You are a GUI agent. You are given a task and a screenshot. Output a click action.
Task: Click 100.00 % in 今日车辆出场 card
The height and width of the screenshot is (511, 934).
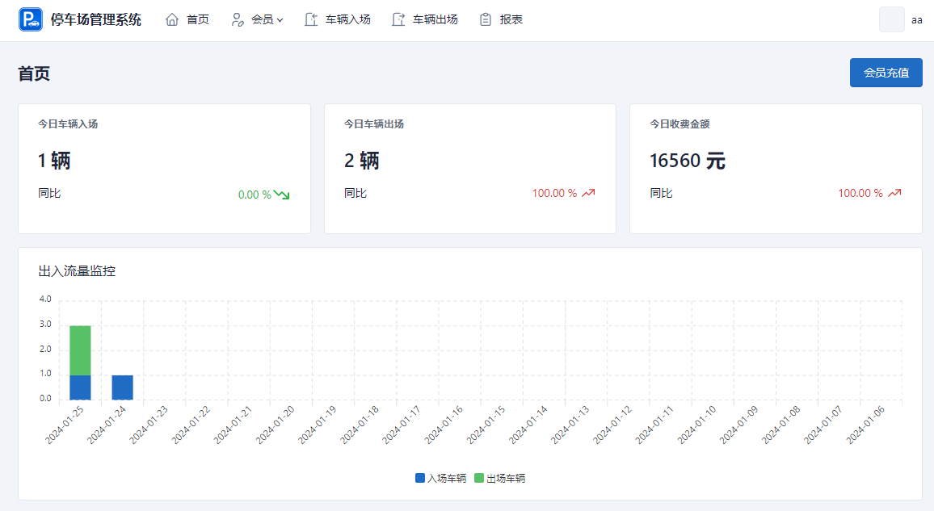(x=554, y=193)
